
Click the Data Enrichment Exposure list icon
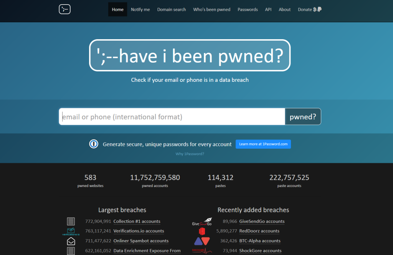coord(71,251)
